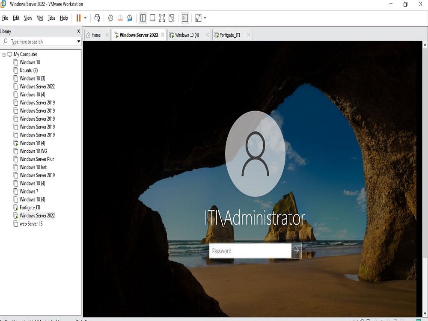This screenshot has width=428, height=321.
Task: Switch to Unity mode
Action: [x=172, y=18]
